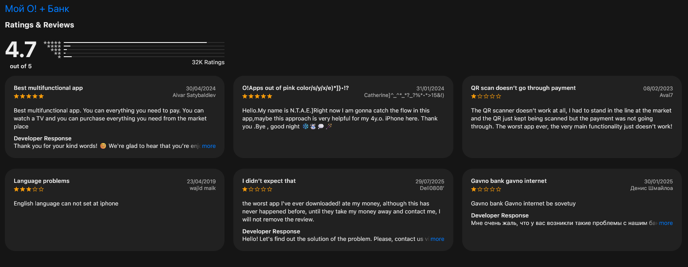Click the one-star rating on Dell0808's review
Viewport: 688px width, 267px height.
click(257, 189)
